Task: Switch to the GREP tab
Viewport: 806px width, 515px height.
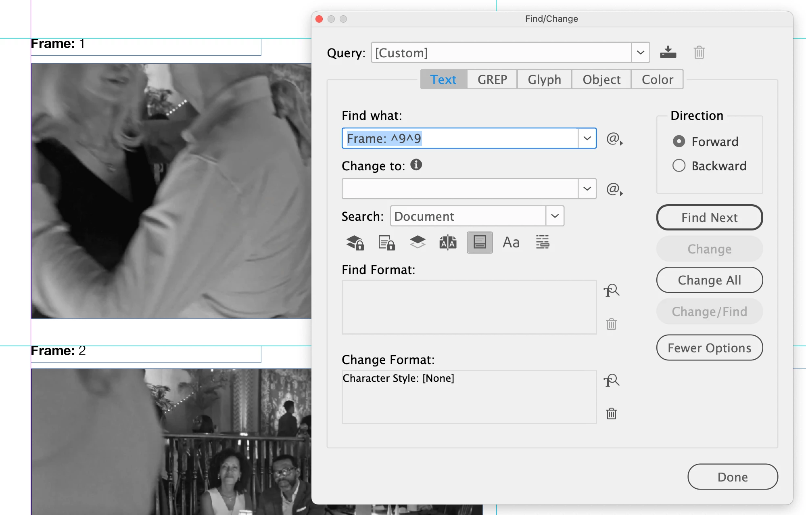Action: pos(492,80)
